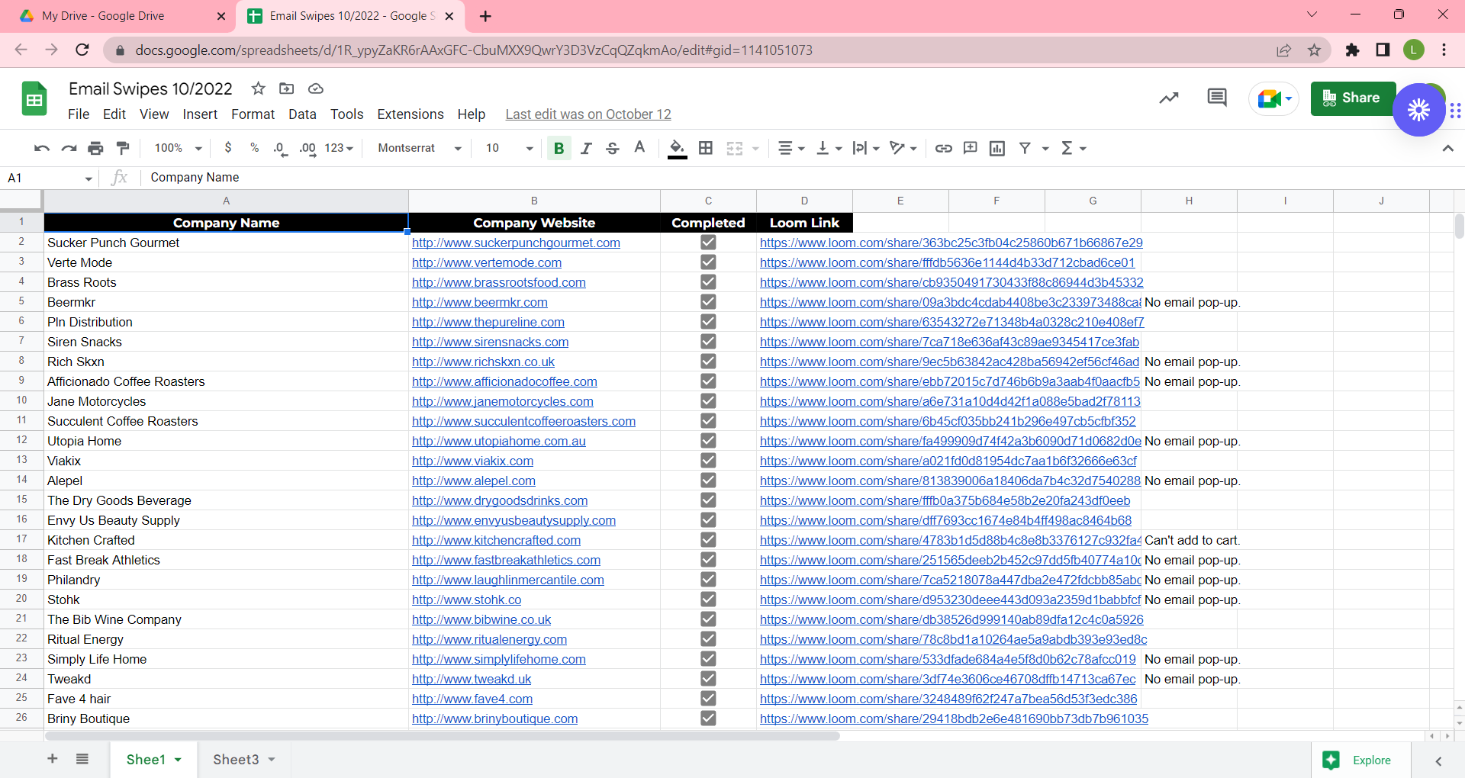This screenshot has height=778, width=1465.
Task: Format as currency with the dollar icon
Action: 228,148
